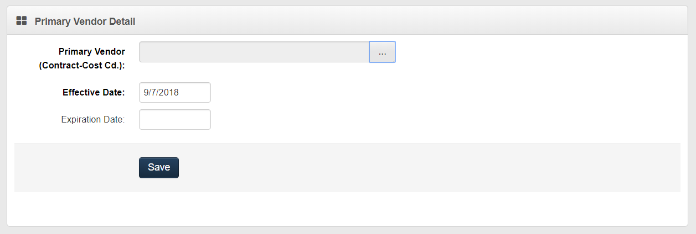Click into the empty Expiration Date field
The image size is (696, 234).
point(174,119)
